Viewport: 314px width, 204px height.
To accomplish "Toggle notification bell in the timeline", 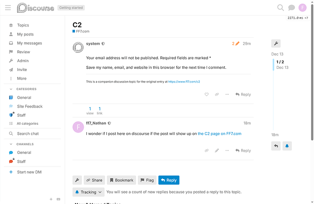I will pos(287,146).
